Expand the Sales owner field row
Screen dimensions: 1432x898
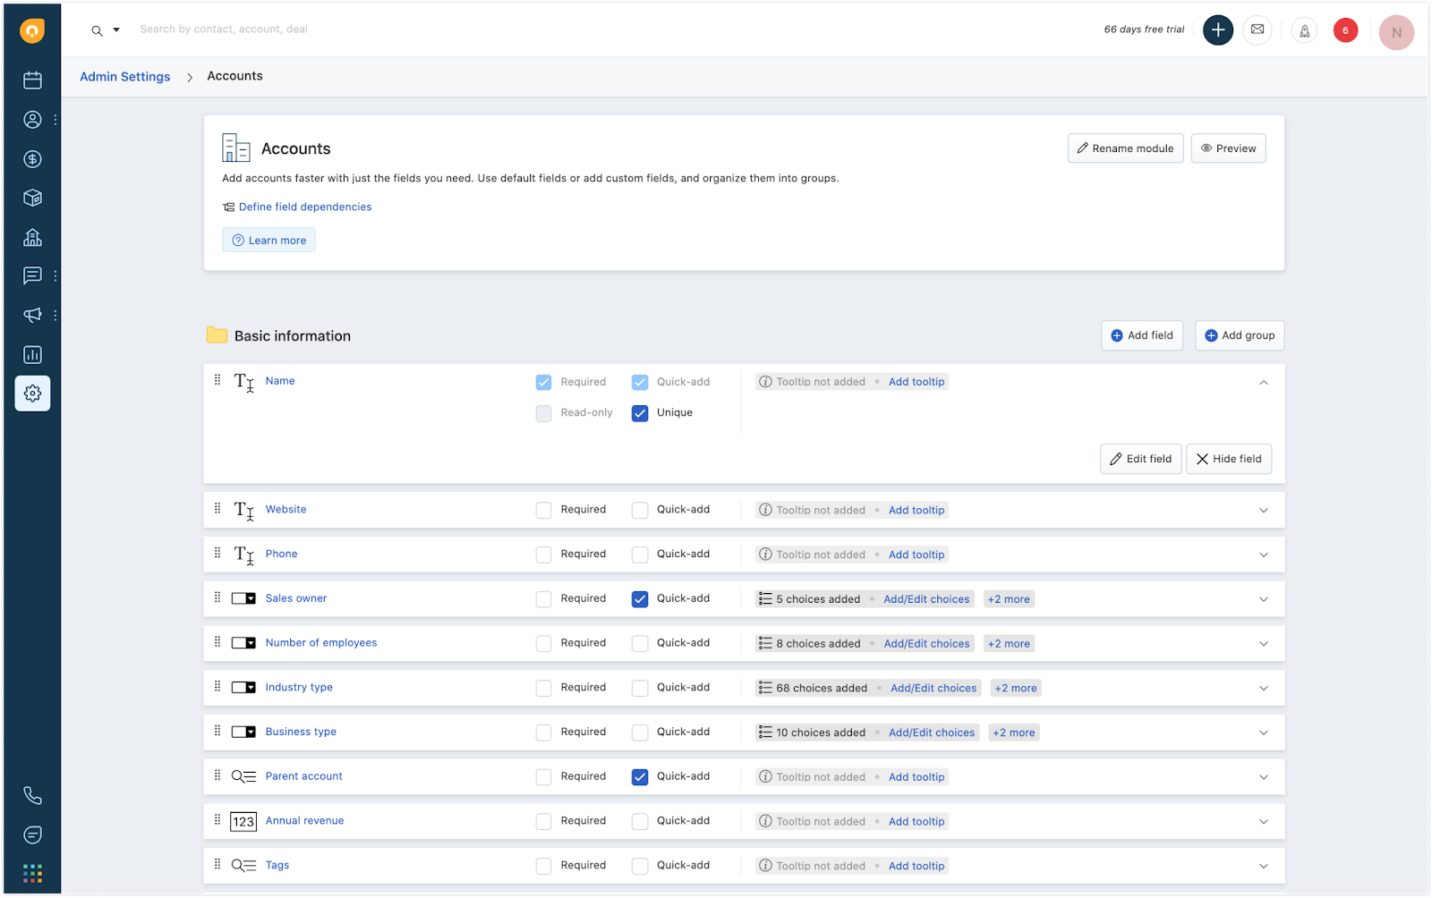(x=1264, y=599)
